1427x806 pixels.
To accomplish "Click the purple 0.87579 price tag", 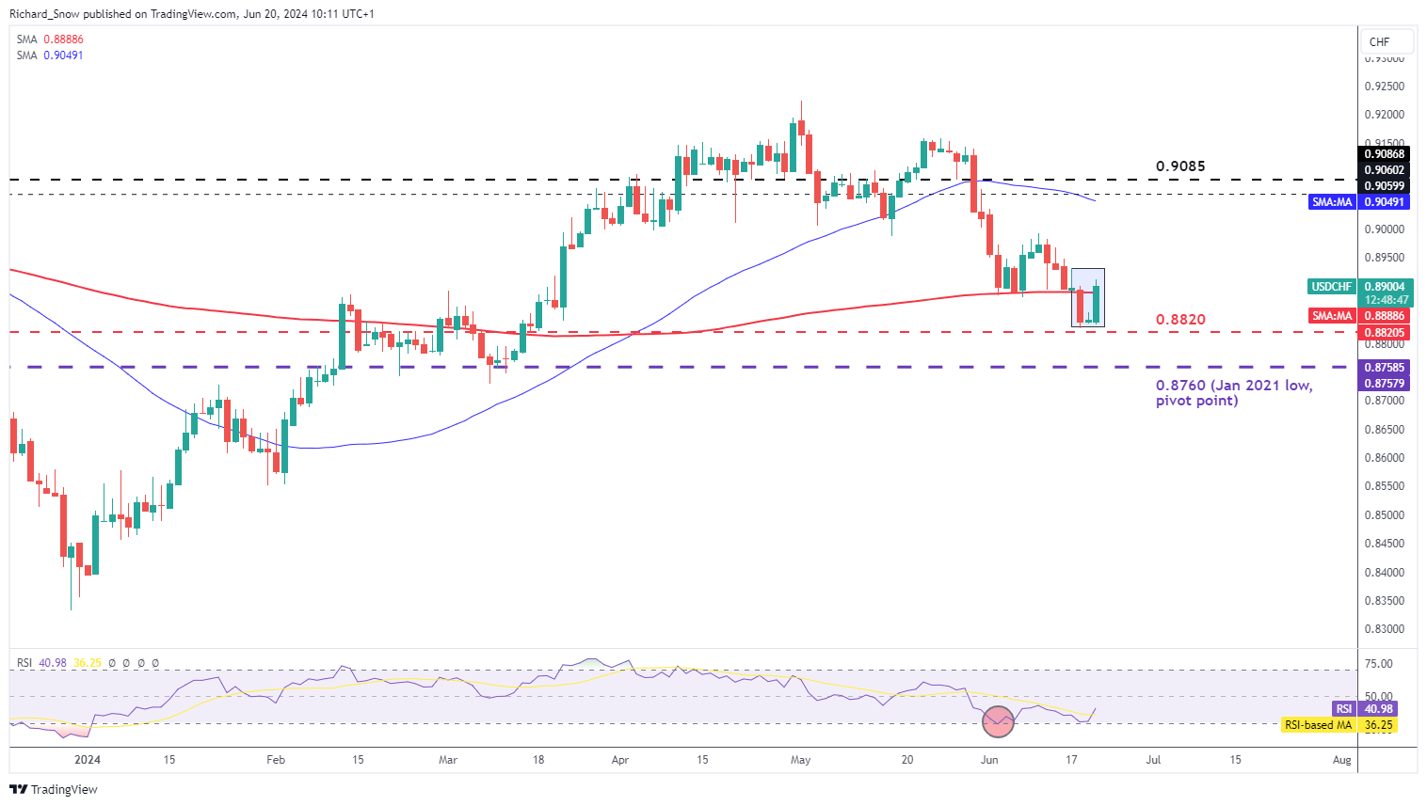I will click(x=1386, y=384).
